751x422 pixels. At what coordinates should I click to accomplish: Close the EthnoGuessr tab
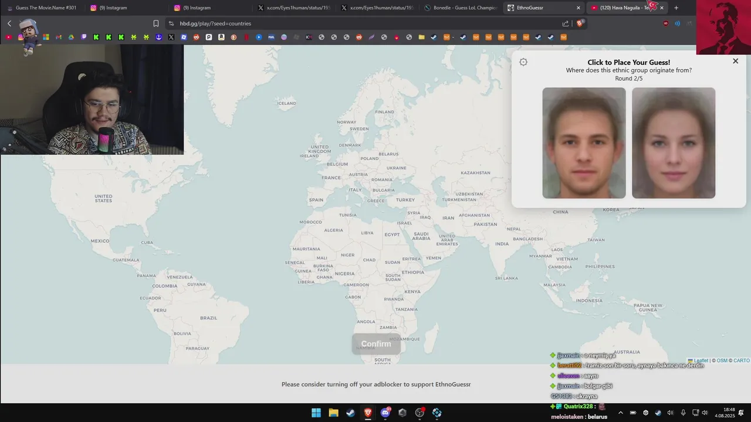click(579, 8)
